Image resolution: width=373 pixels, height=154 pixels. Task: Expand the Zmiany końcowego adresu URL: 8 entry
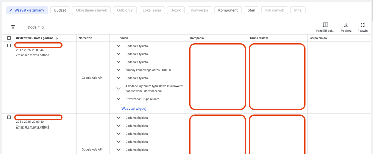118,70
